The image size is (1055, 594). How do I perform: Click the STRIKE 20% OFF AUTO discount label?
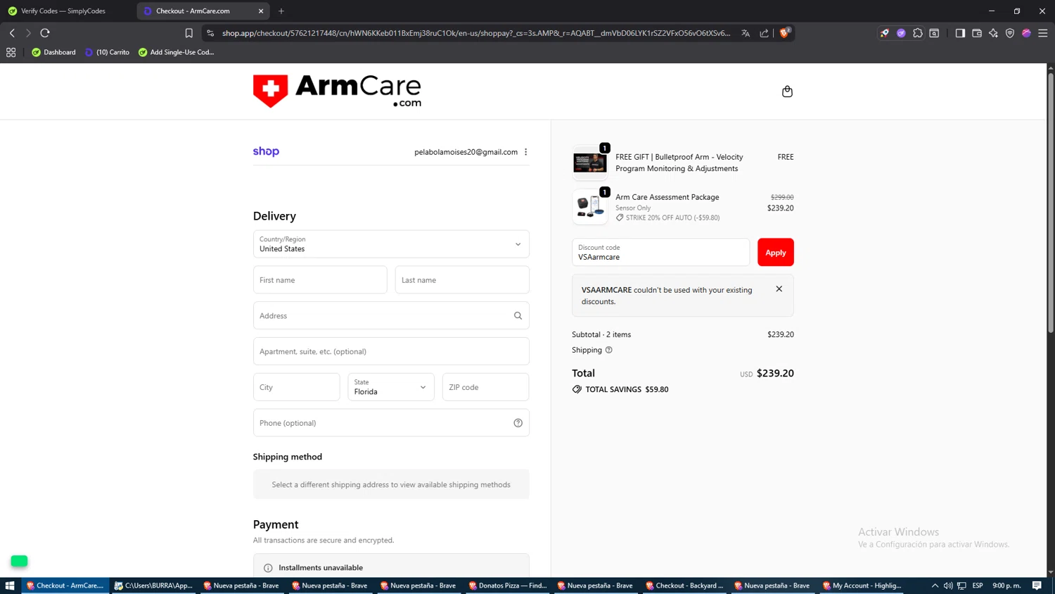[x=672, y=218]
